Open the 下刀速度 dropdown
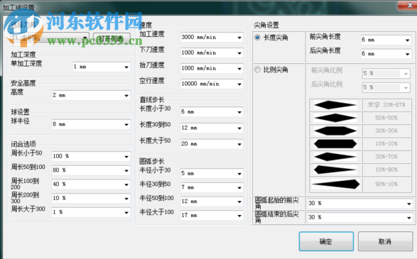 212,53
